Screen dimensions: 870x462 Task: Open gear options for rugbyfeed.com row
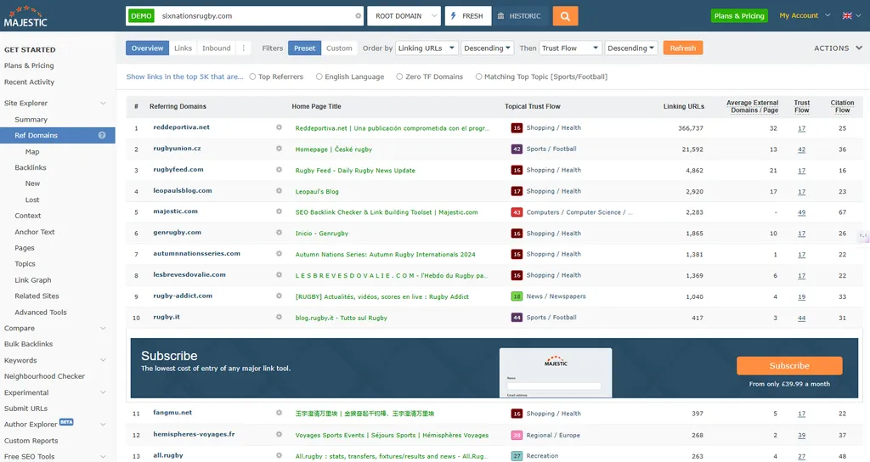tap(279, 170)
